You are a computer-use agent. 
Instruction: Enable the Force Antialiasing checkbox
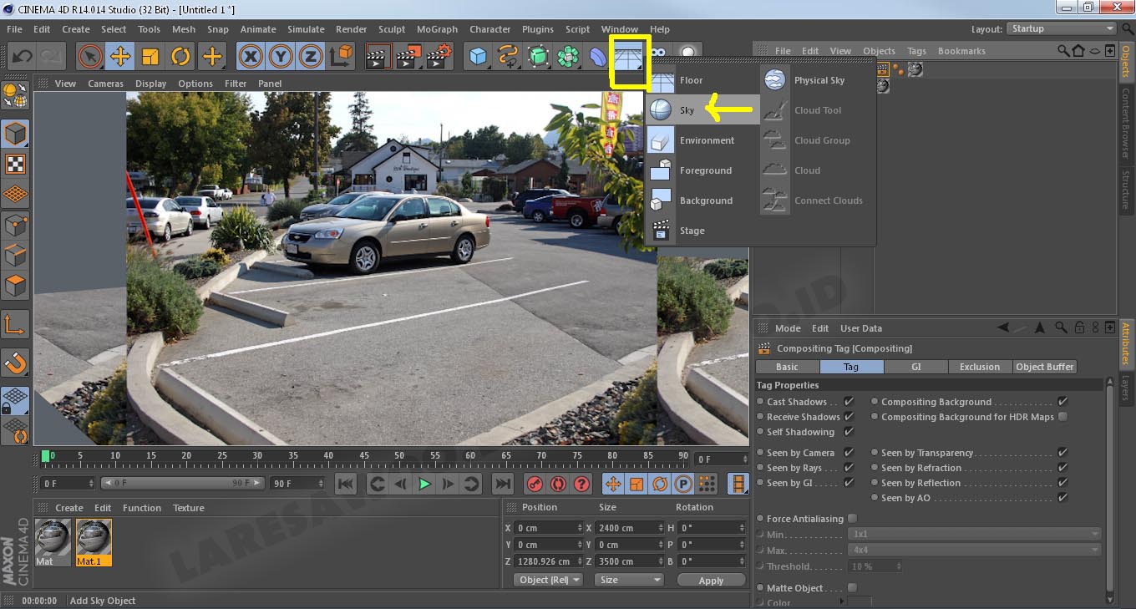click(852, 518)
